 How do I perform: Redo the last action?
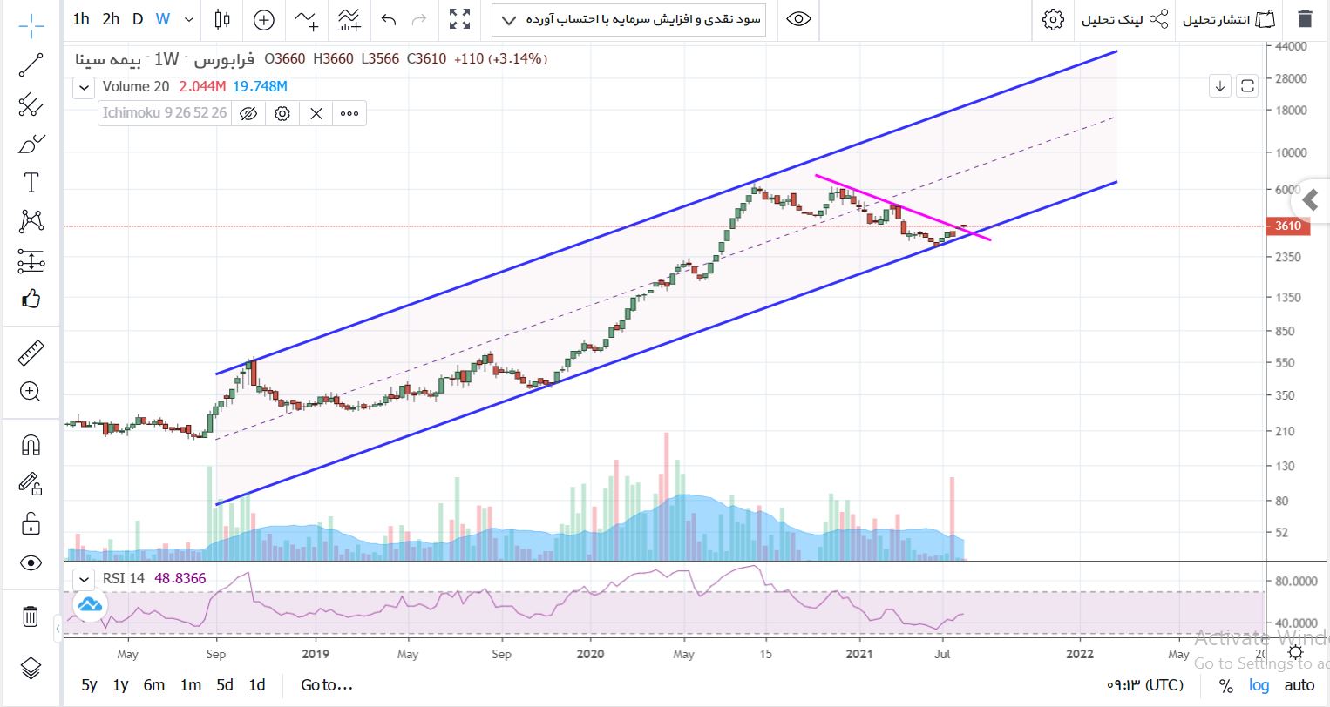(419, 19)
